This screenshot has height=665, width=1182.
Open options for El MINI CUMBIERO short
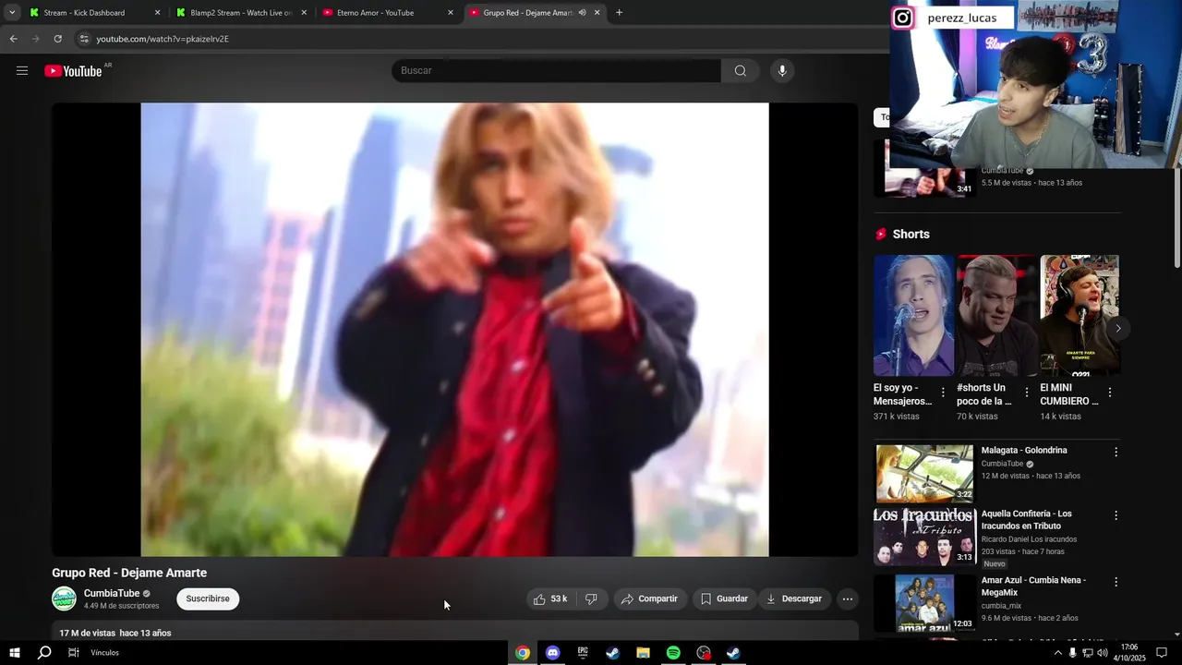[1109, 393]
